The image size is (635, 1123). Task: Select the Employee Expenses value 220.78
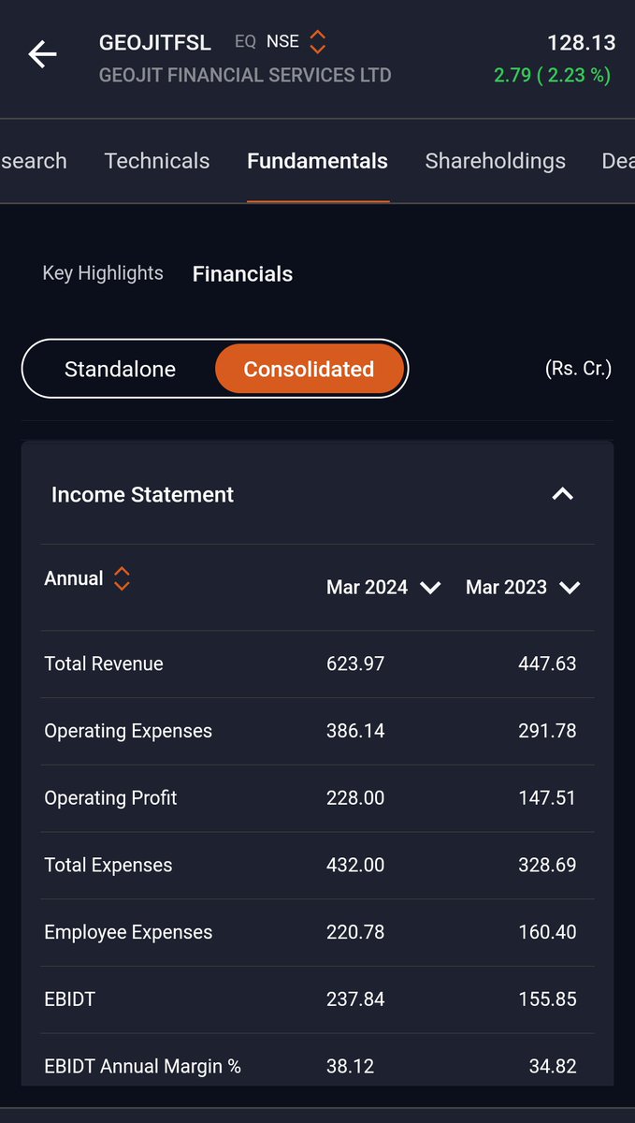[355, 933]
